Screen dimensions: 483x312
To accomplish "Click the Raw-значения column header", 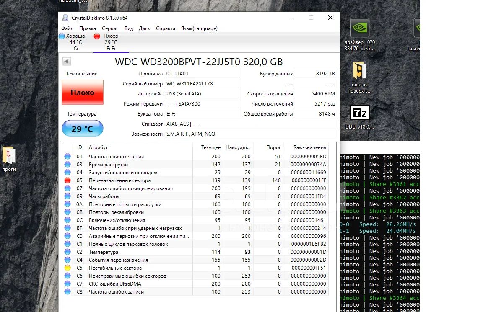I will point(306,147).
